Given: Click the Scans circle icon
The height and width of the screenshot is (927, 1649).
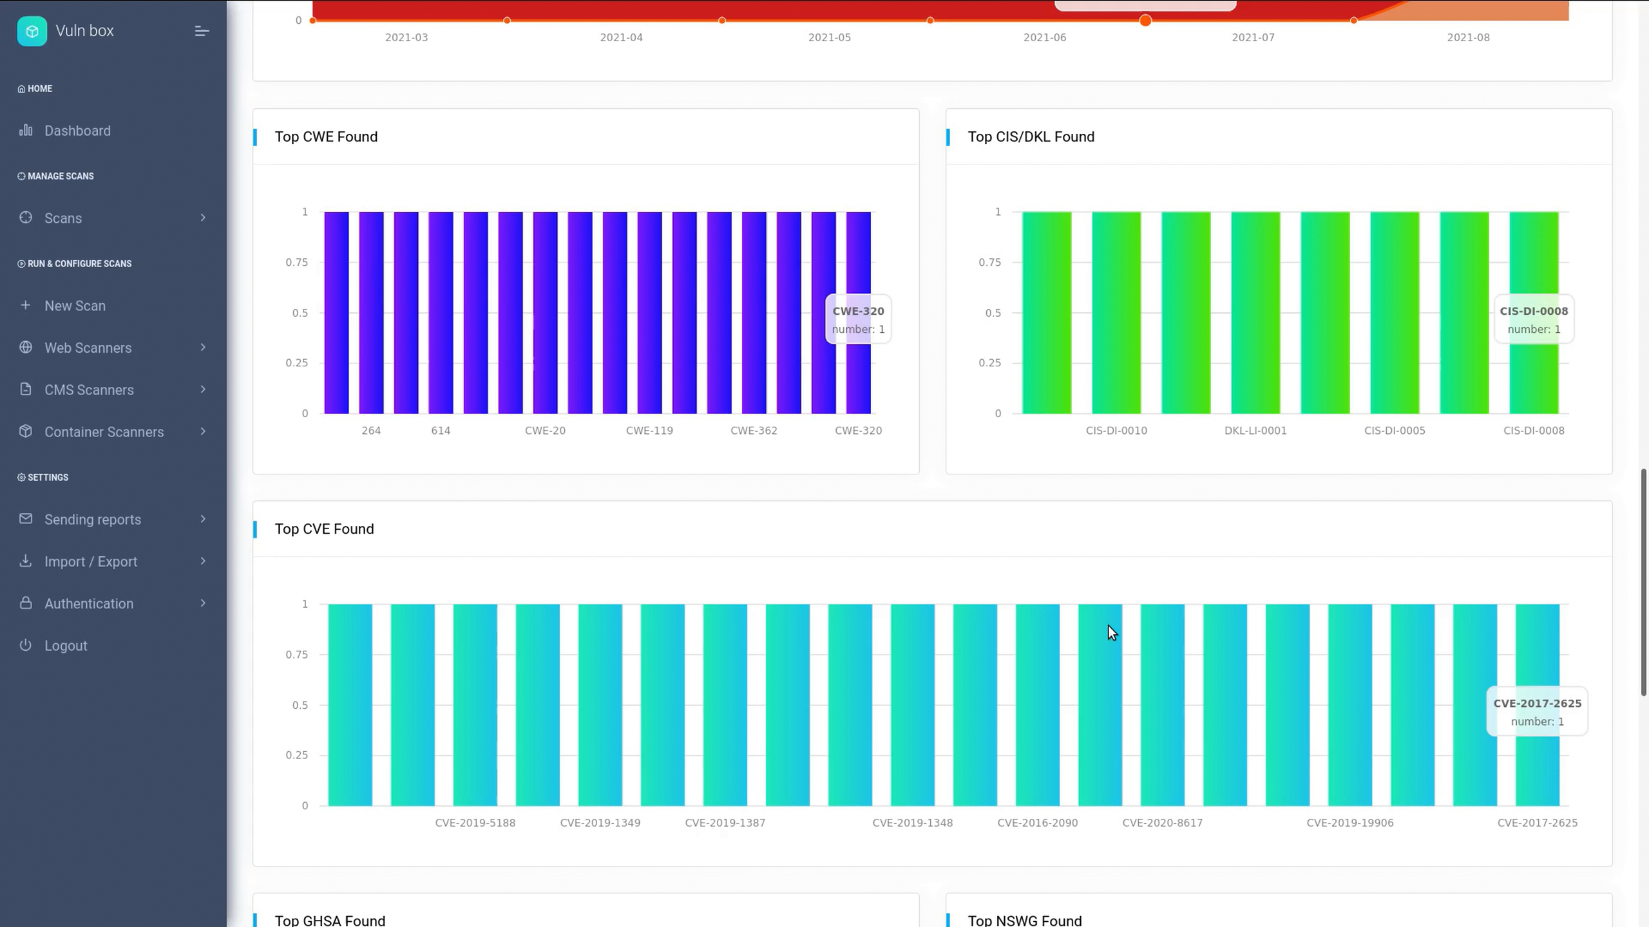Looking at the screenshot, I should (26, 218).
